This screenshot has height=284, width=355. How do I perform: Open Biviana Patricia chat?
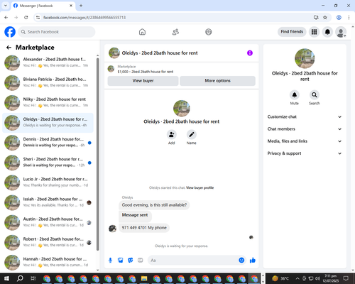tap(48, 83)
